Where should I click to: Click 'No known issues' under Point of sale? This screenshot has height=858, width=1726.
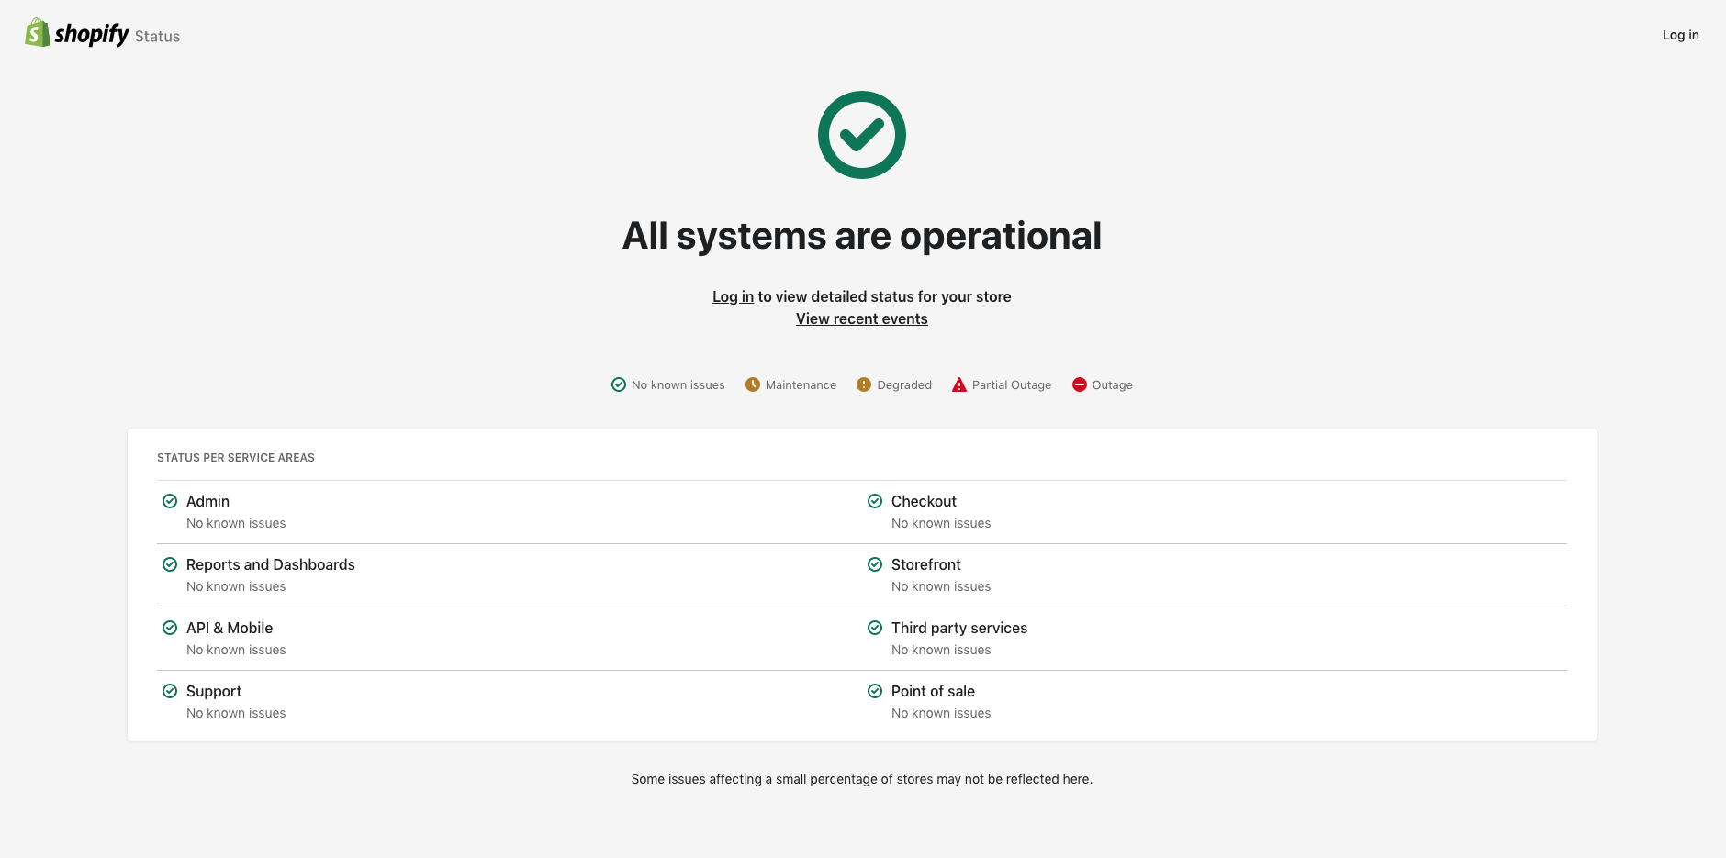pyautogui.click(x=941, y=713)
